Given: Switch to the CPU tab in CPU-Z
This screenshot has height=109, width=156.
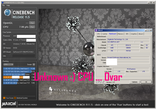Looking at the screenshot, I should (x=98, y=34).
